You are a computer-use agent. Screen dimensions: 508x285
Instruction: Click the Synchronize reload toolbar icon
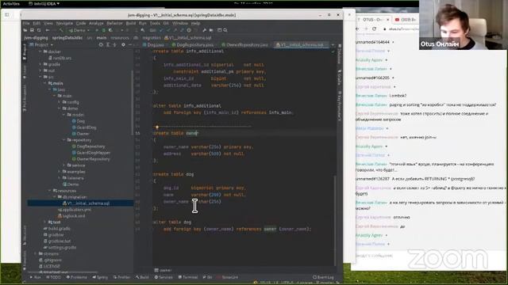point(39,30)
